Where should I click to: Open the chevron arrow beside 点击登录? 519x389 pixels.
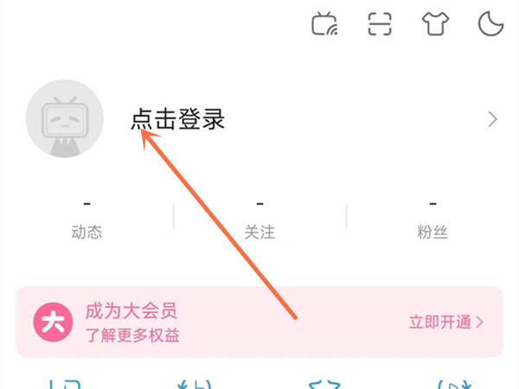click(x=492, y=119)
